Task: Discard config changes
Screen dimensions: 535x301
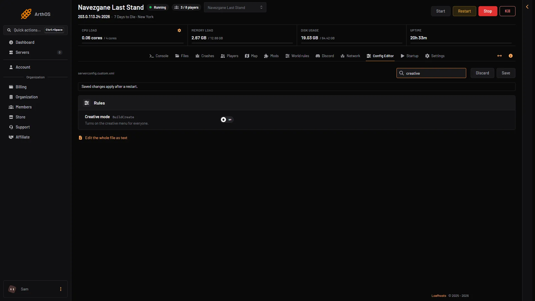Action: point(482,73)
